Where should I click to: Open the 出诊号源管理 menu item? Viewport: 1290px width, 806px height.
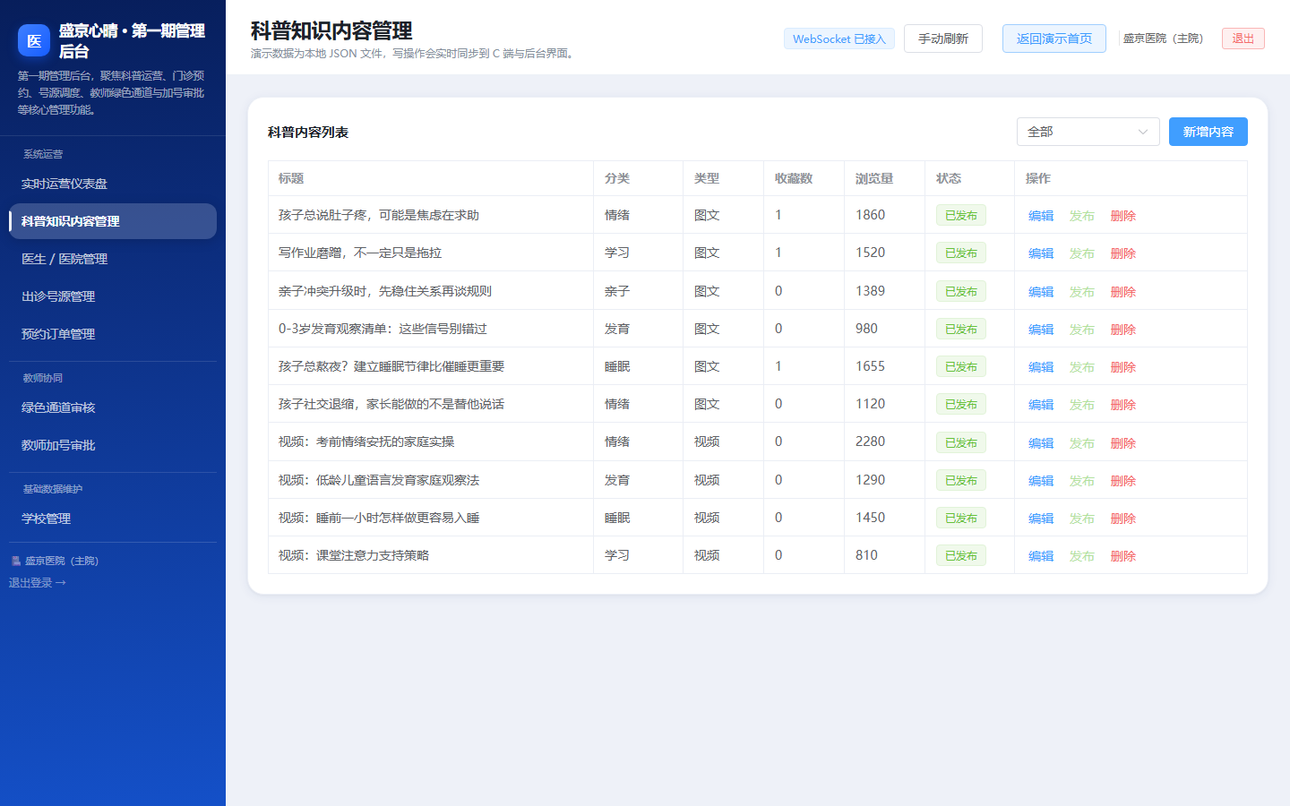(113, 296)
